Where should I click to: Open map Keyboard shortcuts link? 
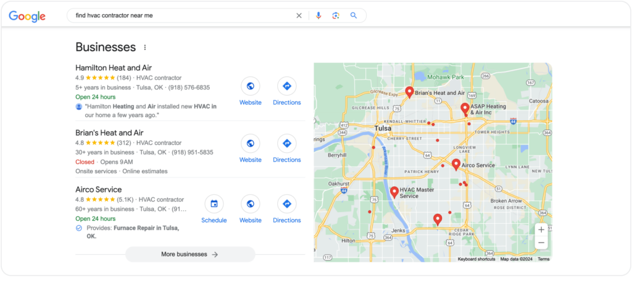(476, 259)
